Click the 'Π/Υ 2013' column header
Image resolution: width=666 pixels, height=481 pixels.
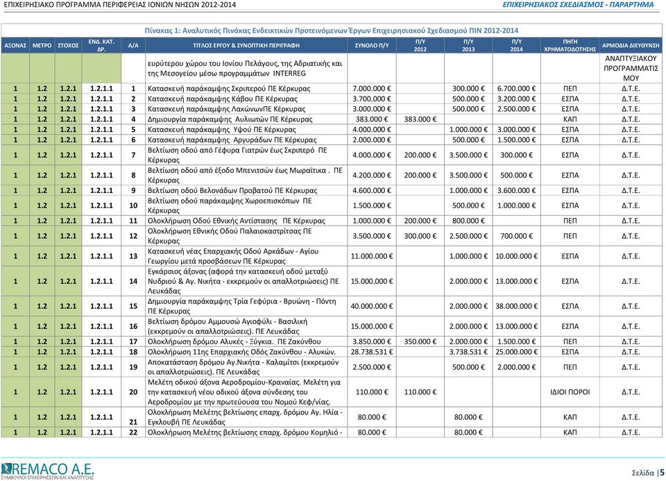468,46
